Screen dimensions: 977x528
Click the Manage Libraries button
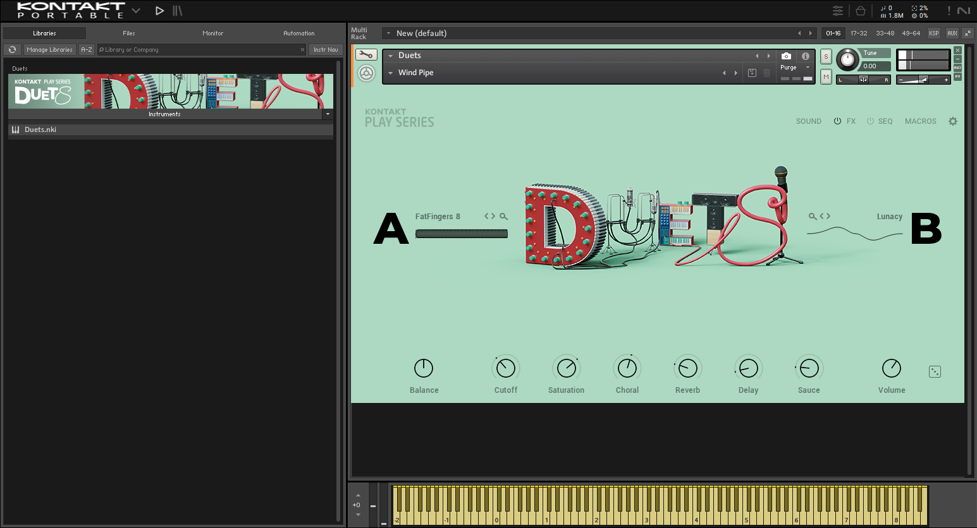click(x=49, y=50)
